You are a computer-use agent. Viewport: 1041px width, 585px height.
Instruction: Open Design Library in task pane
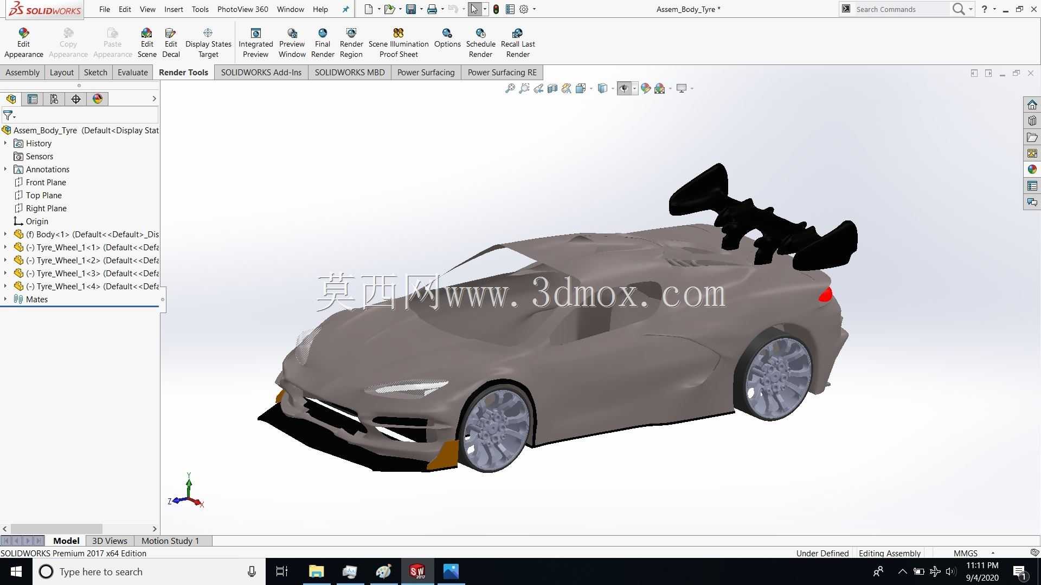[x=1032, y=121]
